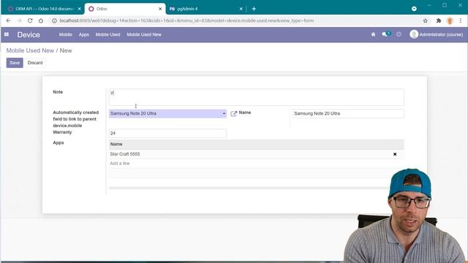Bookmark this page with the star
The height and width of the screenshot is (263, 468).
pos(426,20)
